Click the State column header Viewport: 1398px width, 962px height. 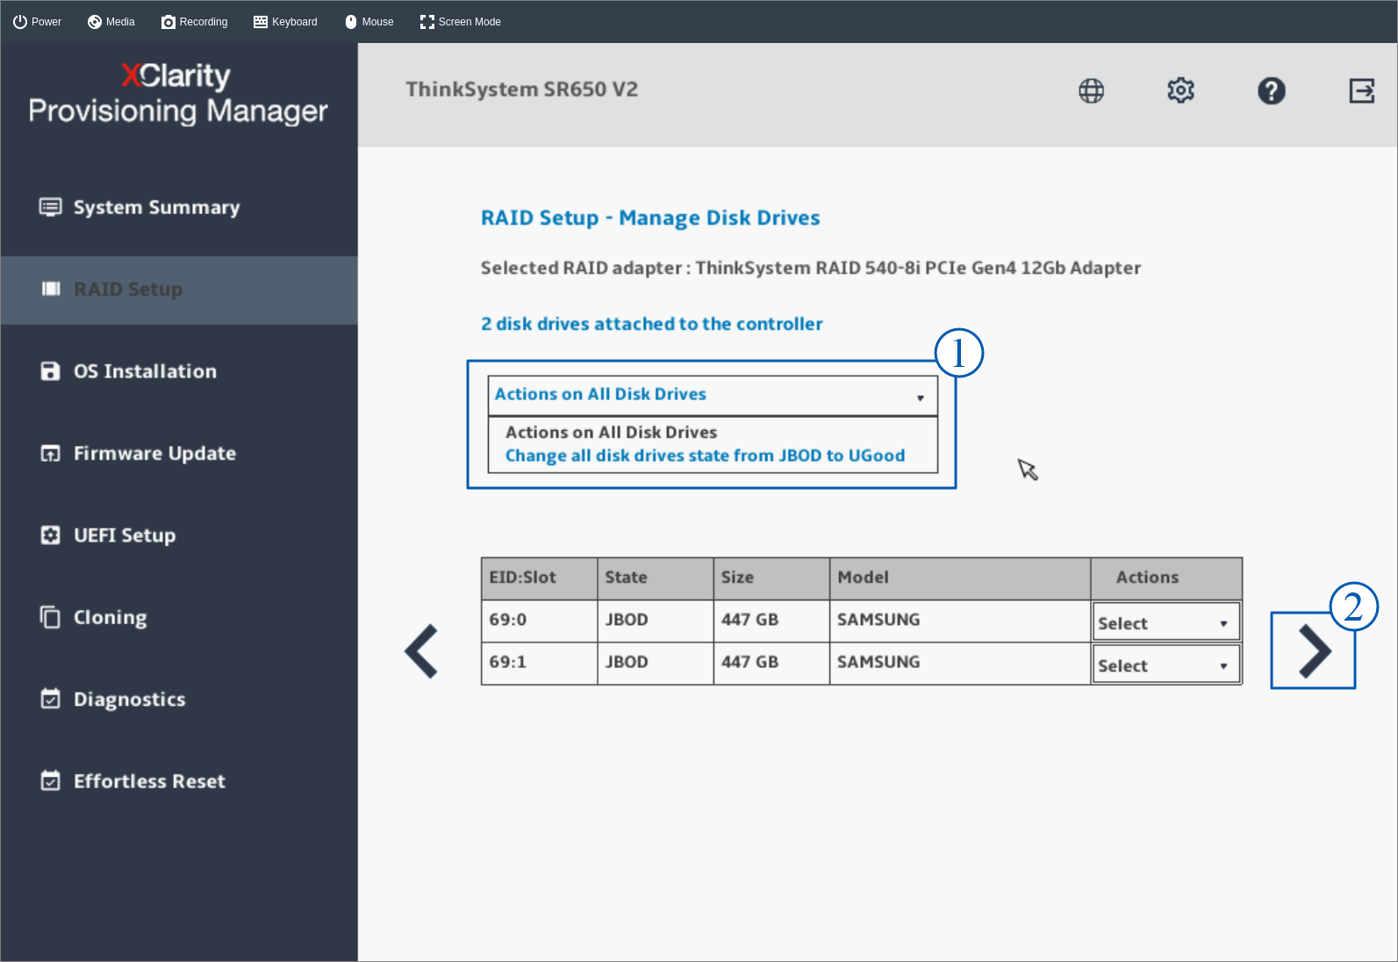tap(656, 578)
